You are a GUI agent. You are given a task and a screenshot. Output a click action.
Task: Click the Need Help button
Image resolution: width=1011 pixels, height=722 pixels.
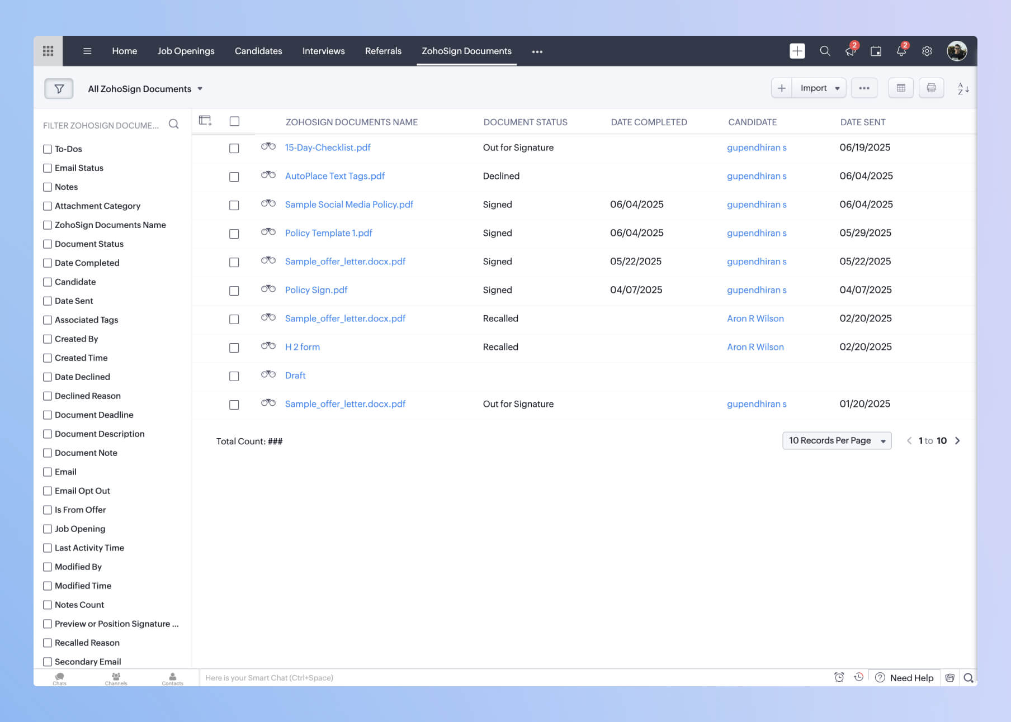(x=904, y=678)
